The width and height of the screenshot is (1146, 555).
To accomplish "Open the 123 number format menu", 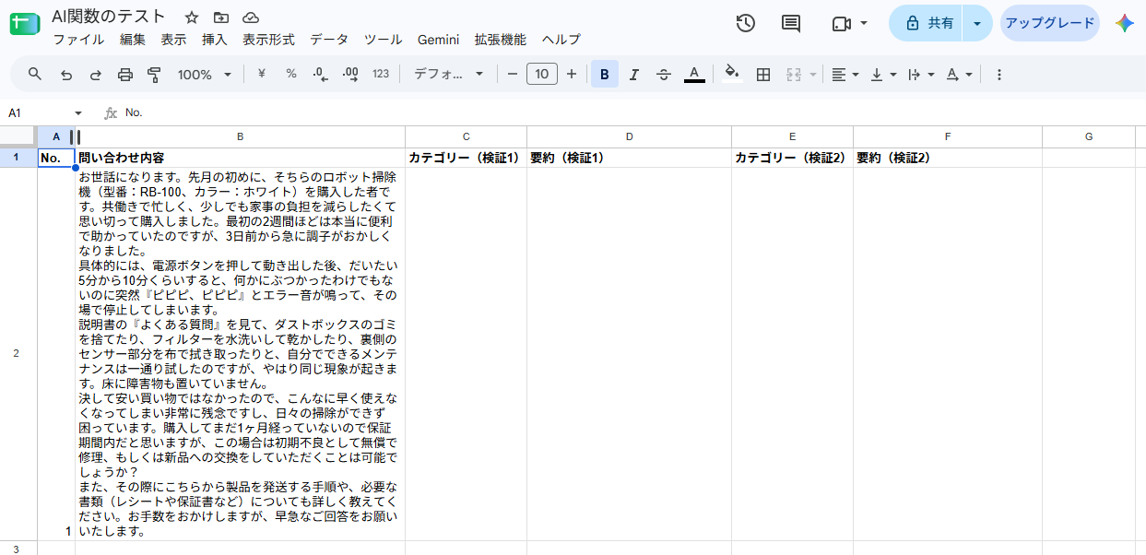I will pos(381,74).
